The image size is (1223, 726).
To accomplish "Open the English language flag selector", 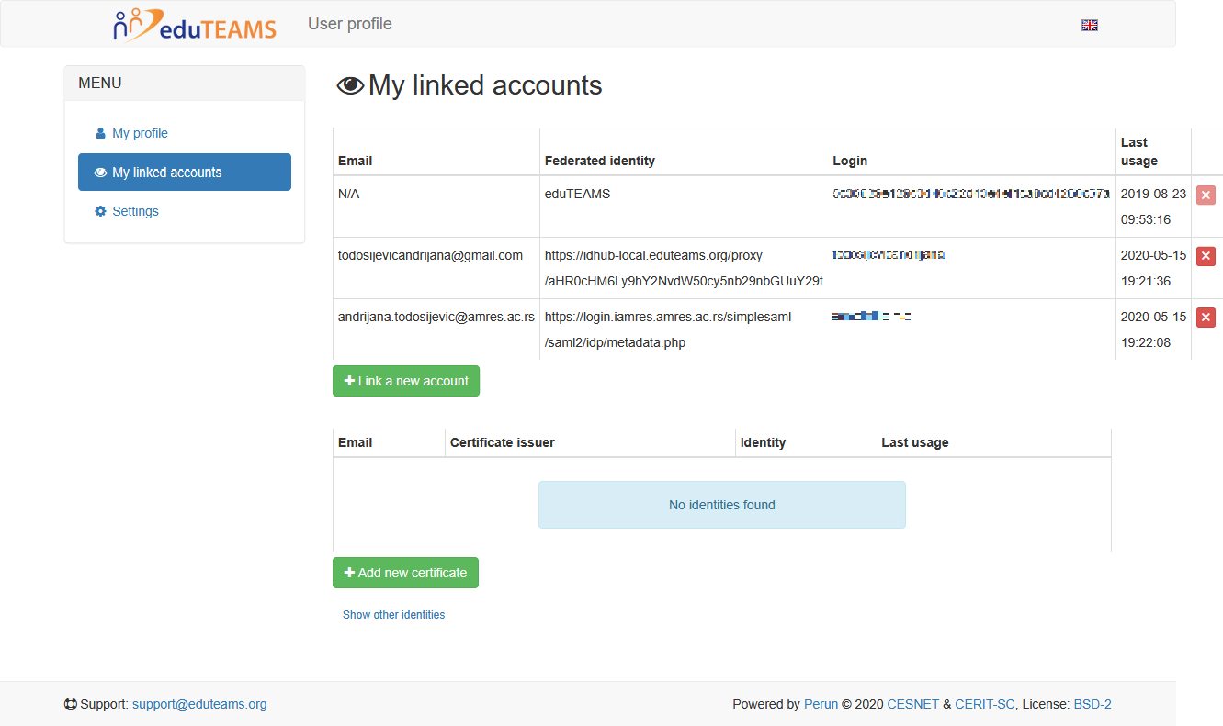I will click(x=1090, y=25).
